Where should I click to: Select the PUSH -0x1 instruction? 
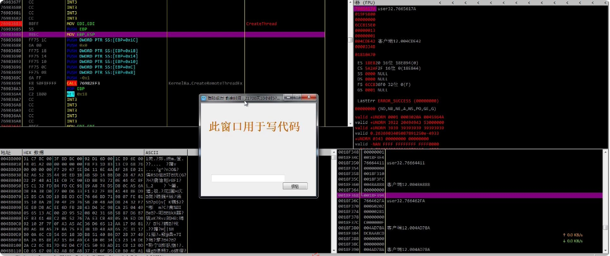78,77
